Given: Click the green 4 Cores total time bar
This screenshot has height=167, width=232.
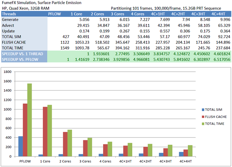Looking at the screenshot, I should tap(110, 149).
